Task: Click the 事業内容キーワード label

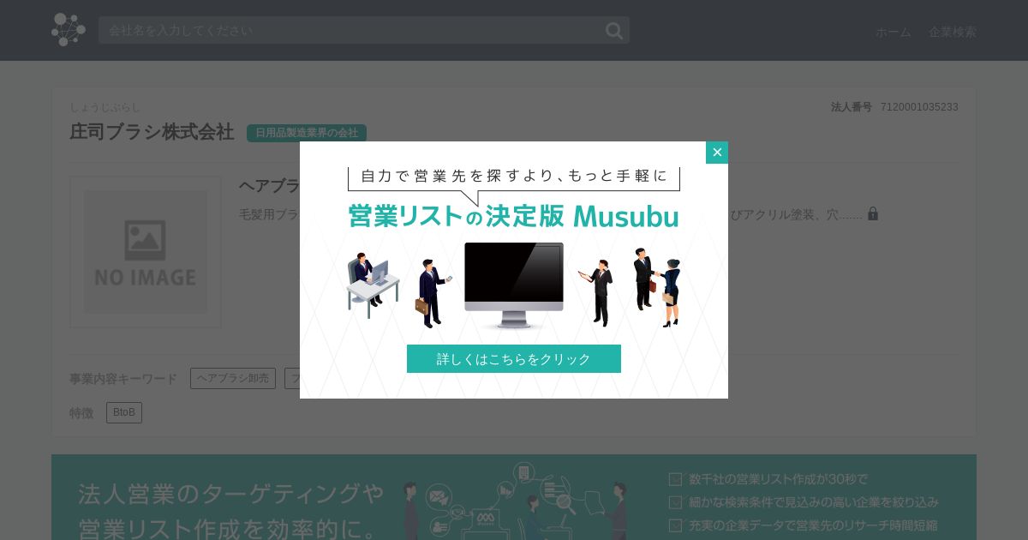Action: 123,379
